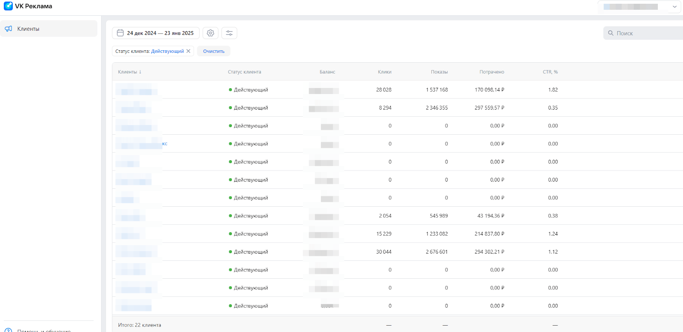The image size is (683, 332).
Task: Open date range 24 дек 2024 — 23 янв 2025
Action: pos(160,33)
